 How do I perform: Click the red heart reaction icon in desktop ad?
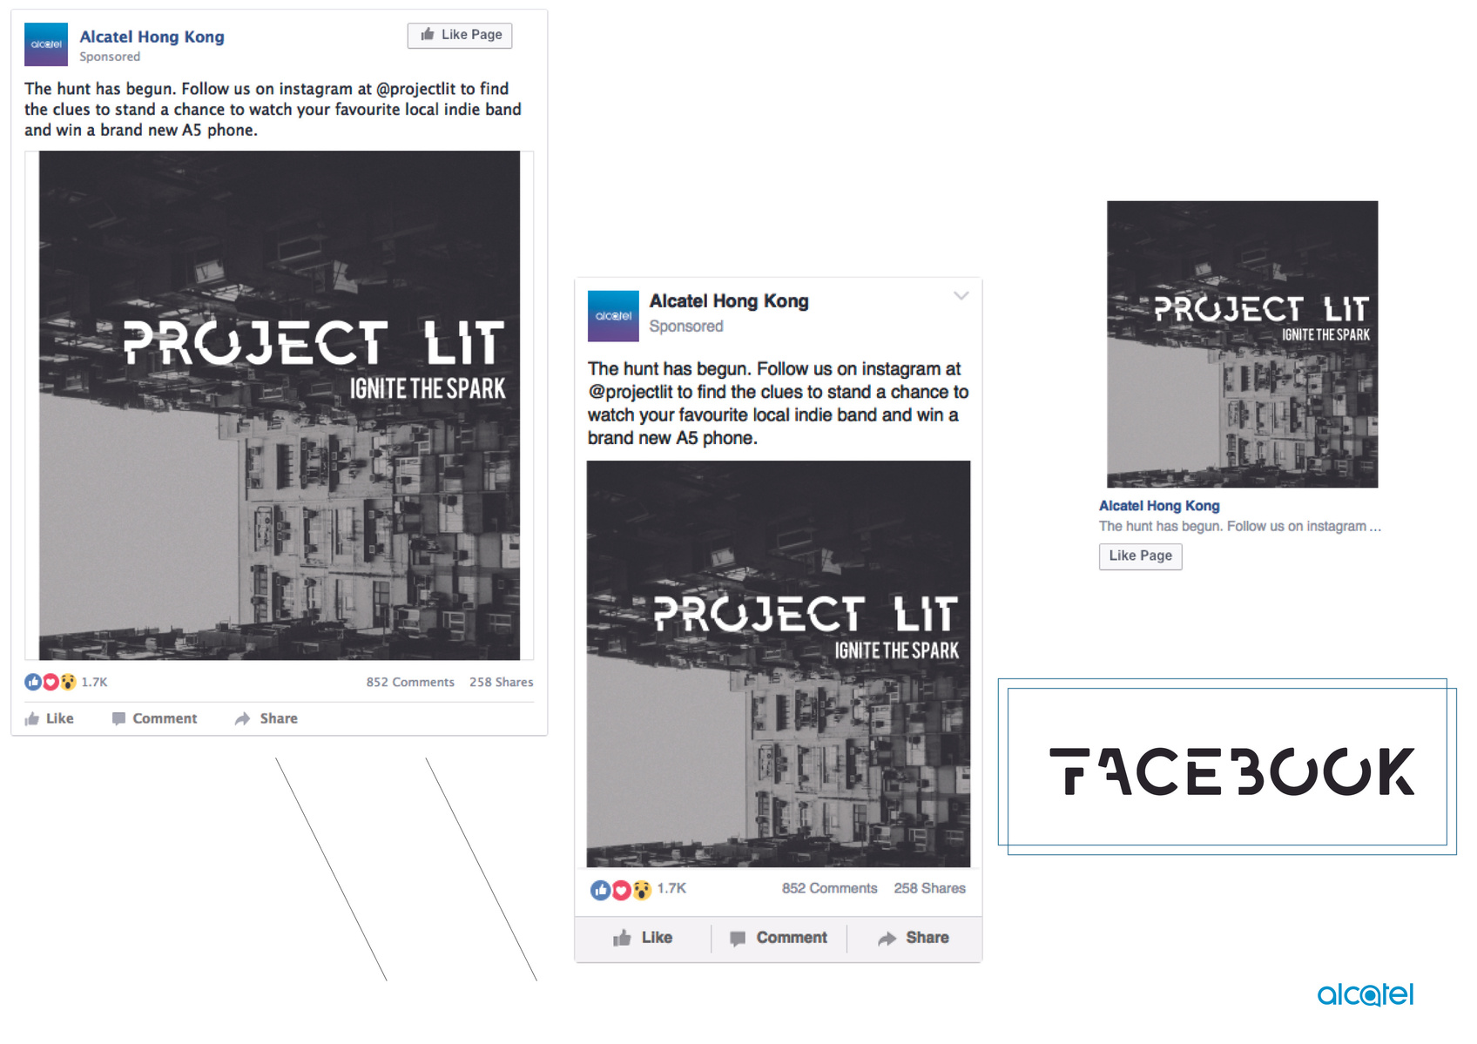click(x=51, y=682)
